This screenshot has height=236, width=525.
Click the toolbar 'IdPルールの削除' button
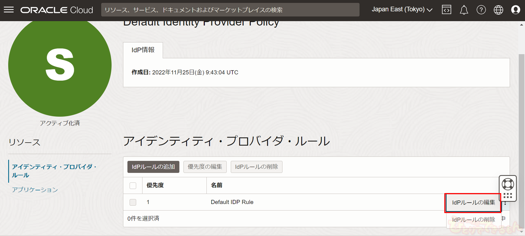(x=256, y=167)
